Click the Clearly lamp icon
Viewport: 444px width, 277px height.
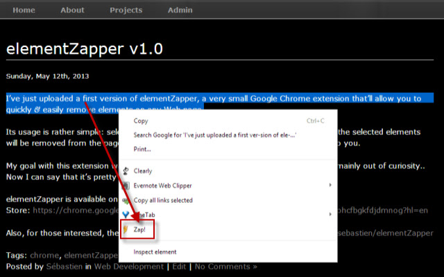(x=126, y=171)
